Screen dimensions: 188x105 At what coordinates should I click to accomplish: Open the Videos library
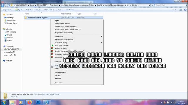pyautogui.click(x=9, y=41)
